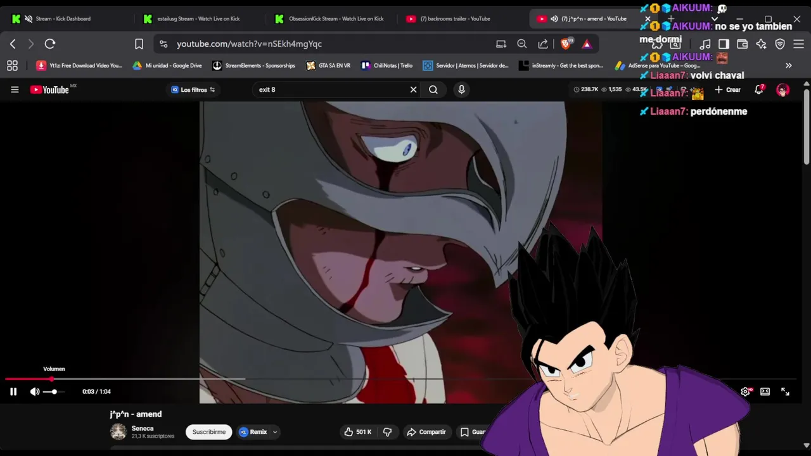Open the Remix button
The image size is (811, 456).
(253, 432)
